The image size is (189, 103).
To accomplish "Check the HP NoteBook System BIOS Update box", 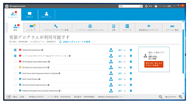I will [15, 62].
